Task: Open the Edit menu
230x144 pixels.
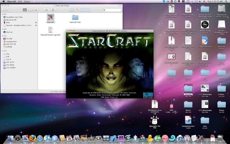Action: click(20, 1)
